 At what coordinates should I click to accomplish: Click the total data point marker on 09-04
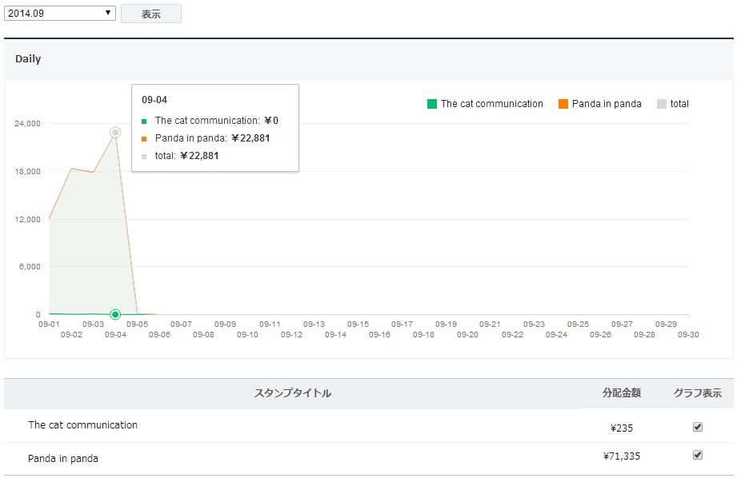click(x=115, y=133)
